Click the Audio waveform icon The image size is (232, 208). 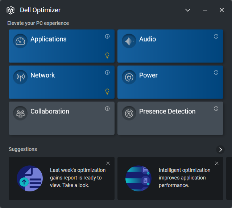[x=129, y=41]
